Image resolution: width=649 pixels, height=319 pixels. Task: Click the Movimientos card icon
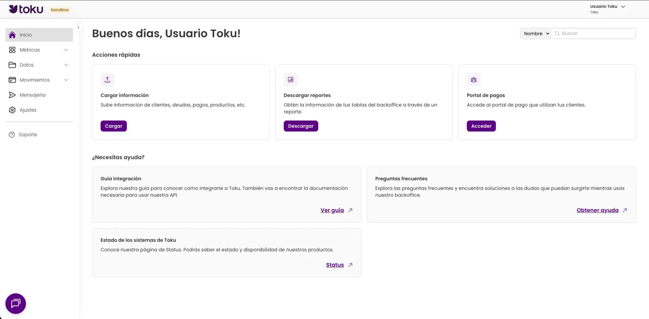click(x=12, y=80)
